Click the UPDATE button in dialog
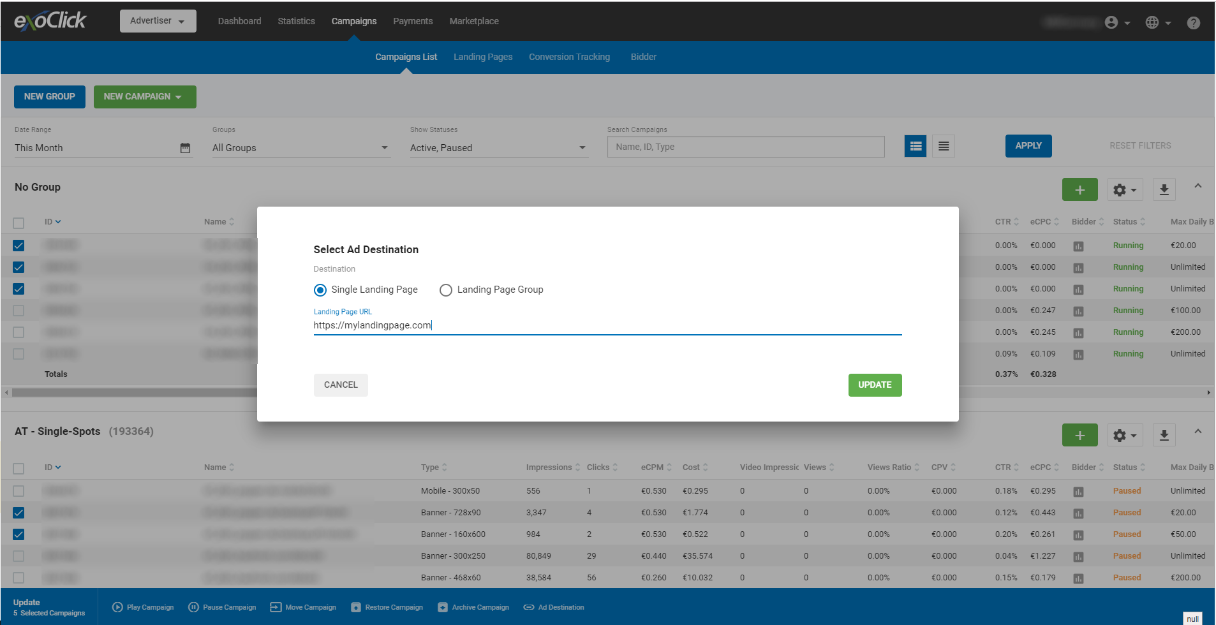The width and height of the screenshot is (1216, 625). (x=875, y=385)
